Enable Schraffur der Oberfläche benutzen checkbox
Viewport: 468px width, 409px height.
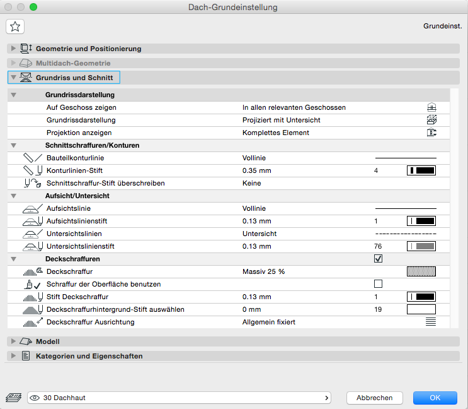click(379, 284)
